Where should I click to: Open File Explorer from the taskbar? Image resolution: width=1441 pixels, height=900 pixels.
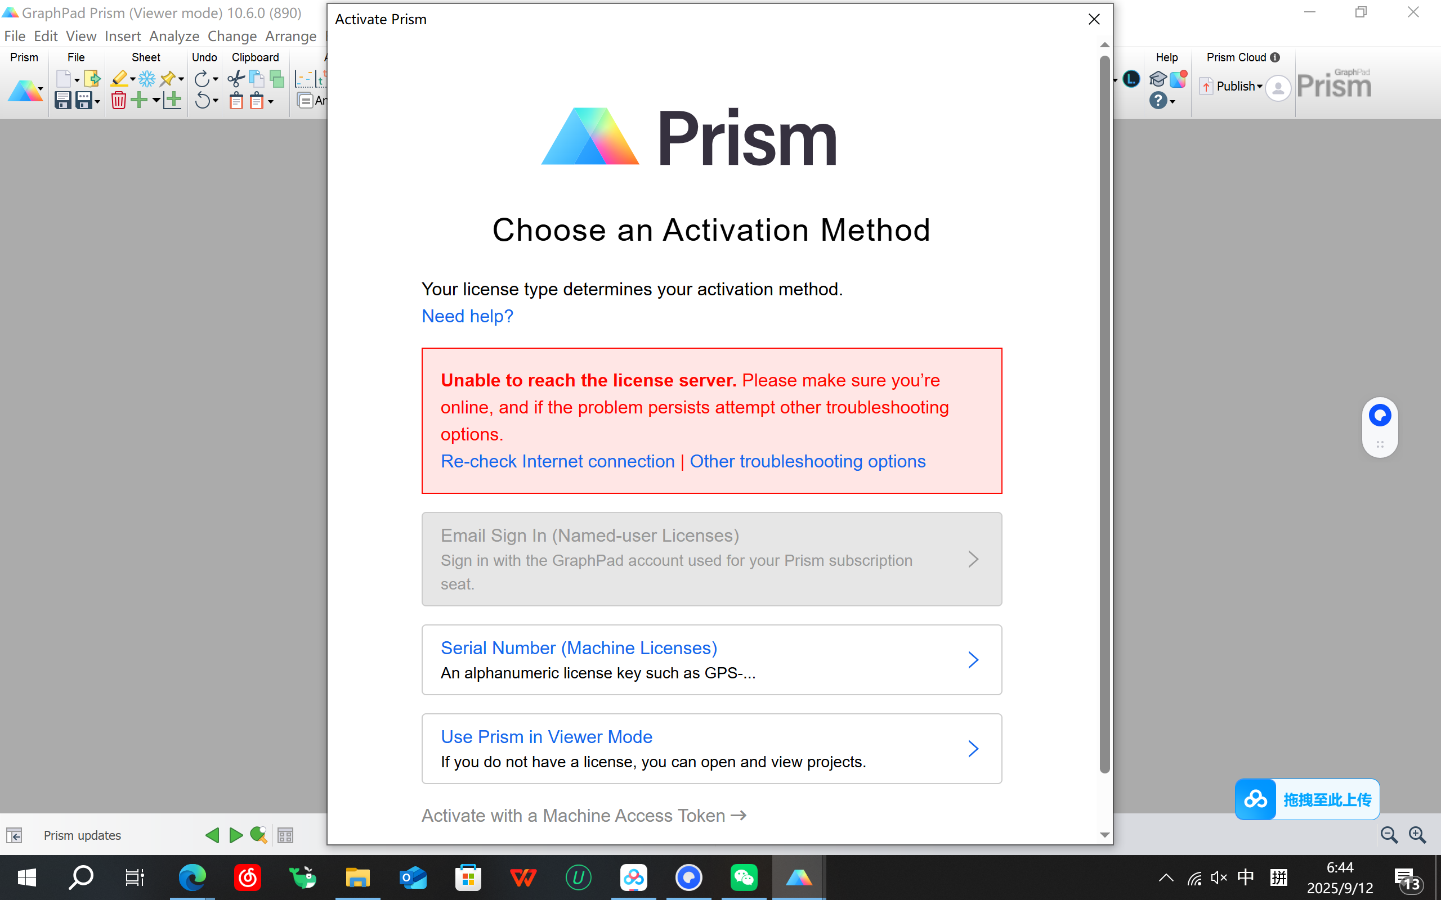(357, 877)
